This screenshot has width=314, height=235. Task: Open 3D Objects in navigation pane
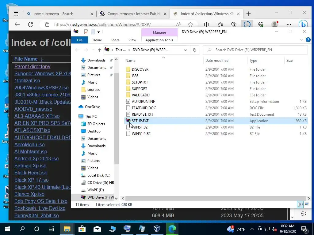[x=96, y=124]
